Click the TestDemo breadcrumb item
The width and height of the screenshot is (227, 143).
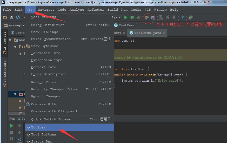tap(125, 25)
